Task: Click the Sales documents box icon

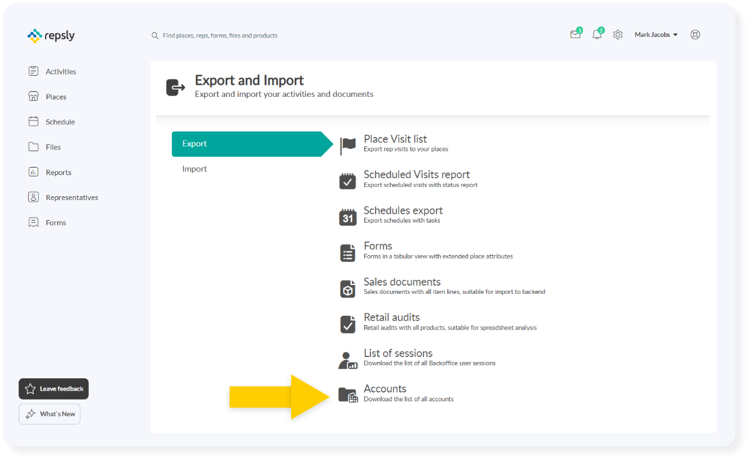Action: pyautogui.click(x=348, y=288)
